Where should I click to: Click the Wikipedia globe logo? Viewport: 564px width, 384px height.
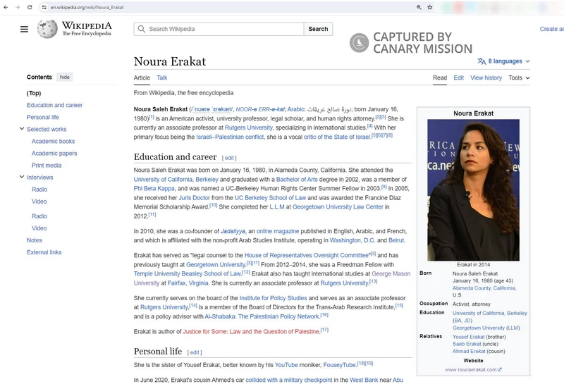click(x=47, y=29)
